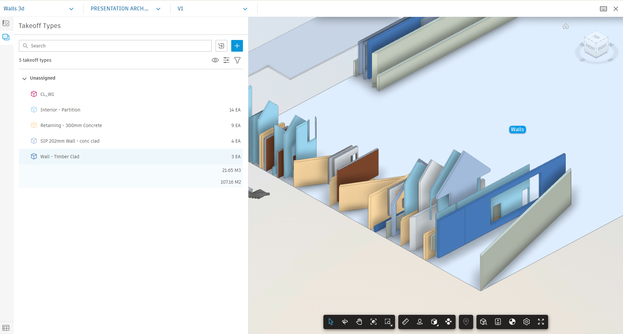Click the Fit to View tool

[374, 322]
